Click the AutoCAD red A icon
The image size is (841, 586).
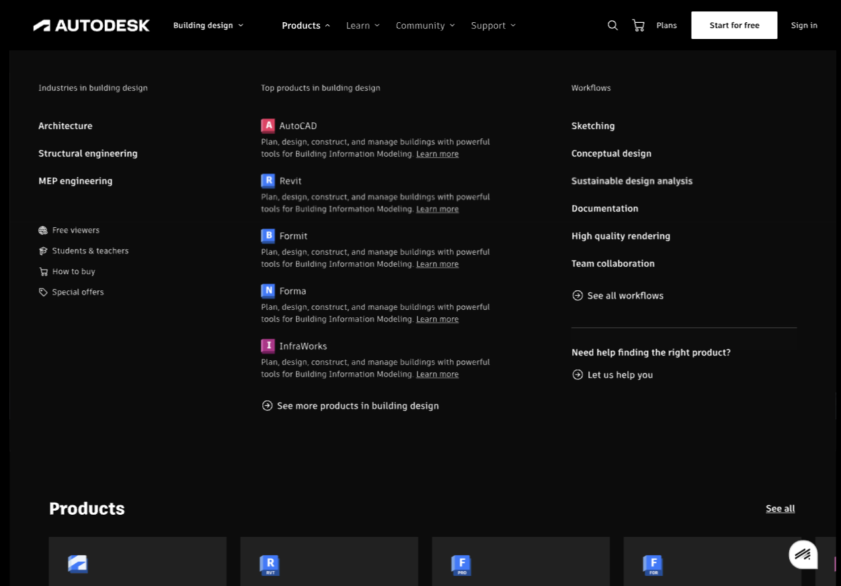point(268,126)
